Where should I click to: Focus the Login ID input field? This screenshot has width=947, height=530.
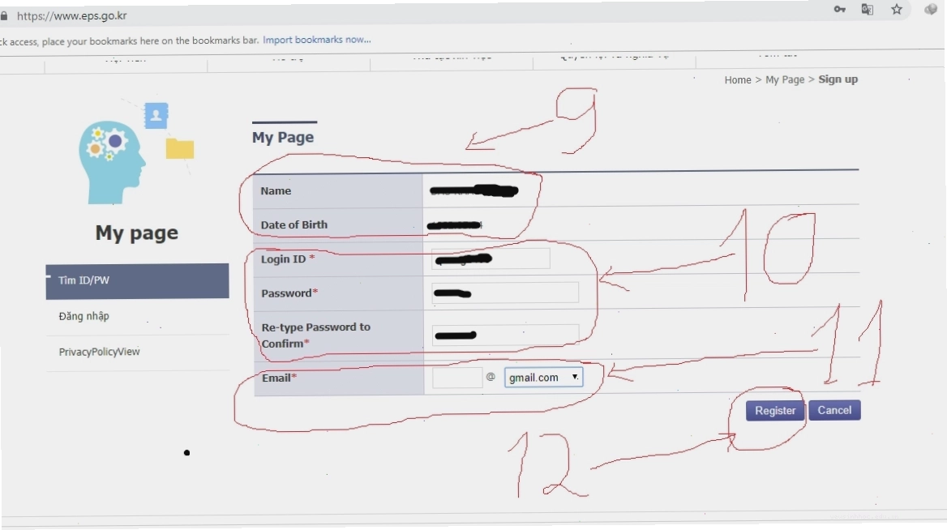coord(491,259)
